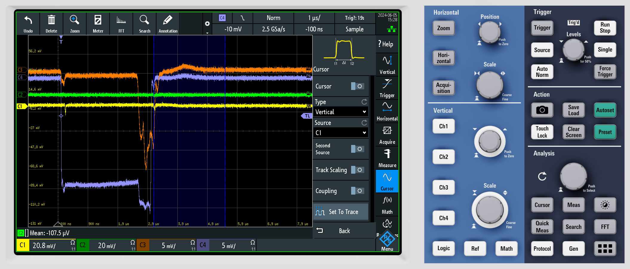
Task: Toggle the Cursor switch on
Action: (357, 86)
